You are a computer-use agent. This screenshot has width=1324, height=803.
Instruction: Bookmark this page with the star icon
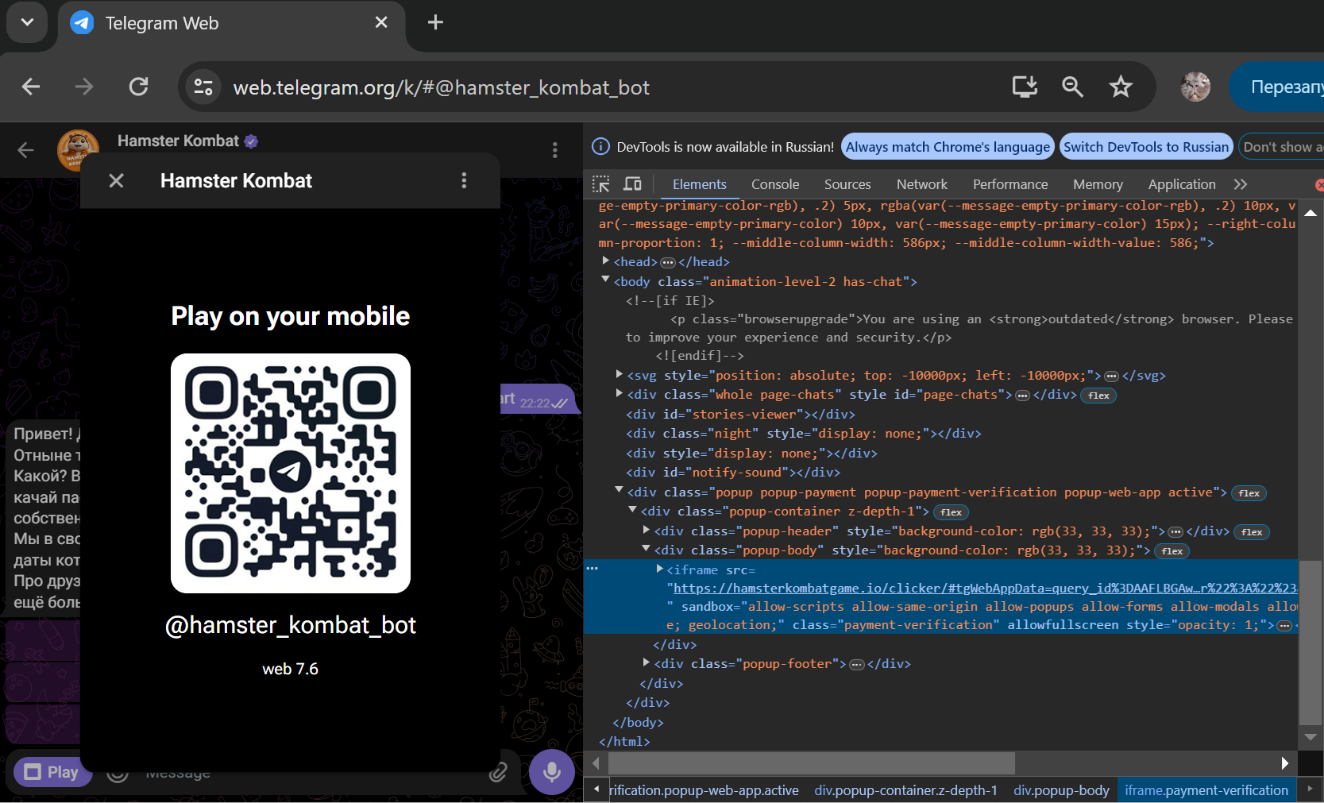click(x=1121, y=87)
